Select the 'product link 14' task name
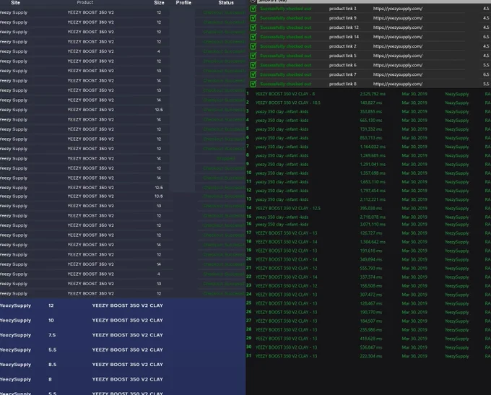The width and height of the screenshot is (491, 395). tap(344, 37)
